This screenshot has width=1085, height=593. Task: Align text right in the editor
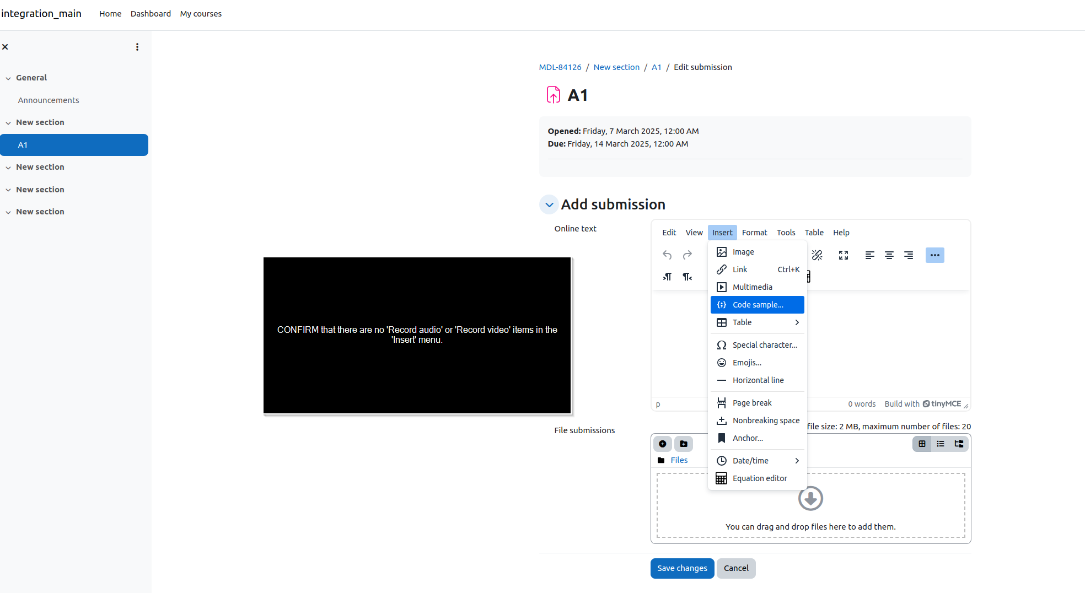coord(909,255)
